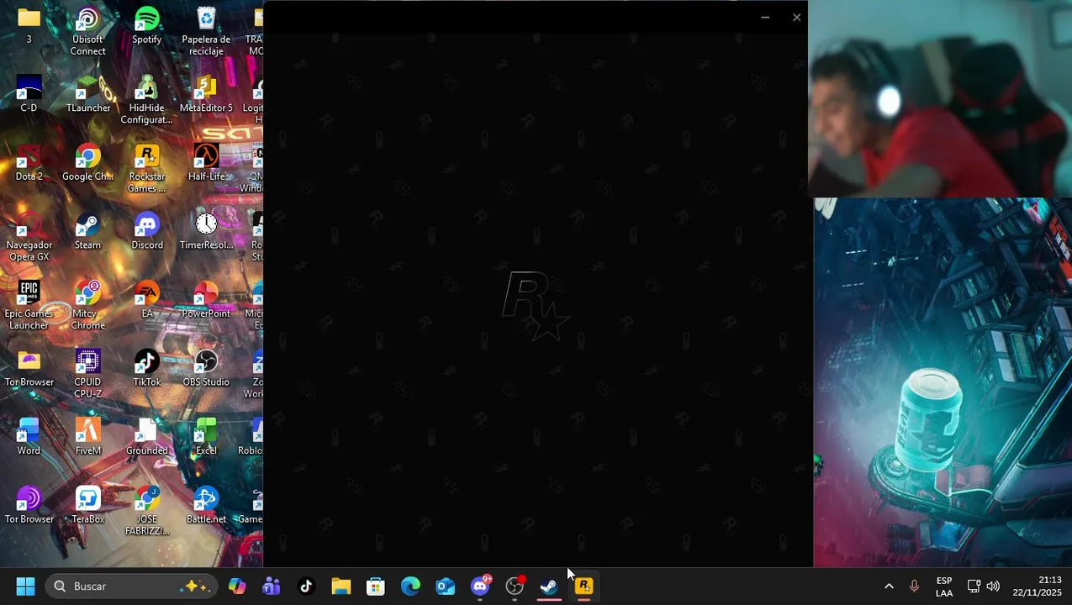Select the CPUID CPU-Z desktop icon
This screenshot has width=1072, height=605.
pyautogui.click(x=87, y=374)
